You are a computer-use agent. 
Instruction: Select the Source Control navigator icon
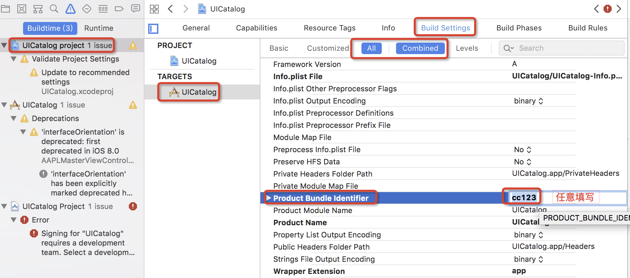(22, 9)
